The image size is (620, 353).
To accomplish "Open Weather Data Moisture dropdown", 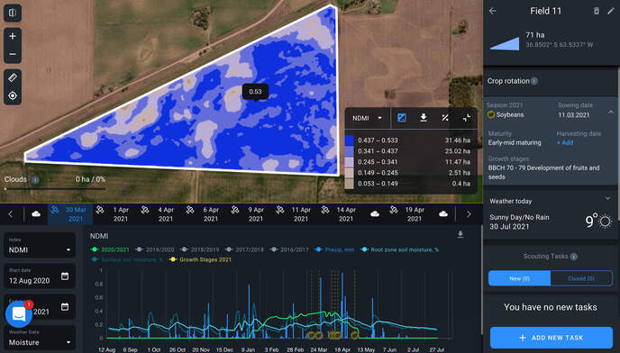I will click(x=40, y=339).
